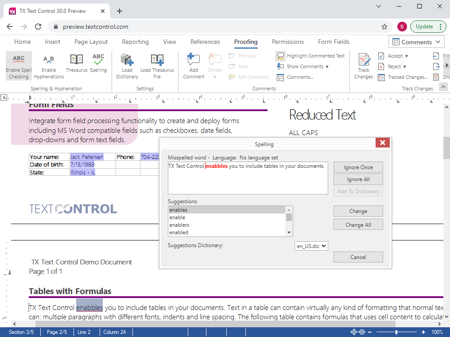Go to the Next comment
450x337 pixels.
click(239, 66)
